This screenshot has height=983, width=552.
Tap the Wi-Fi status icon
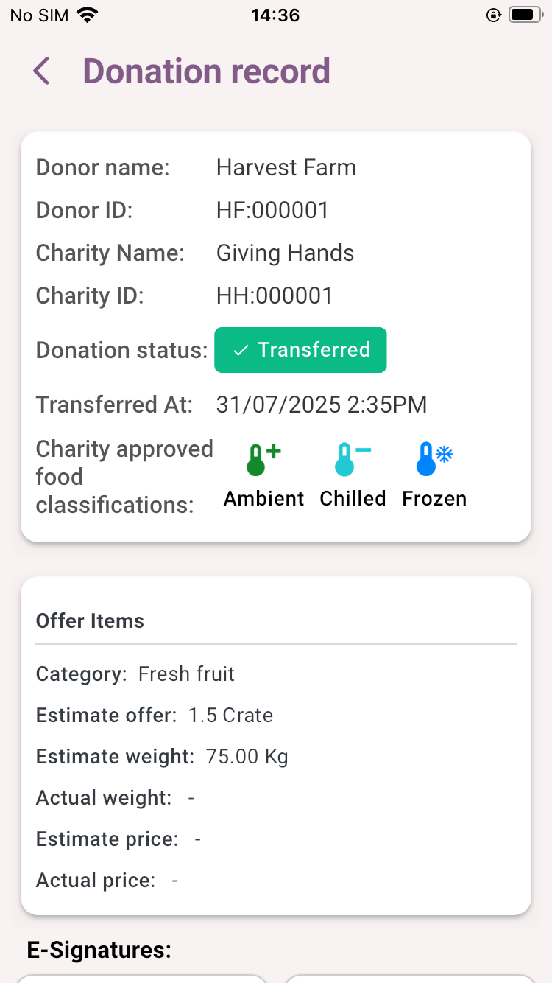point(88,15)
